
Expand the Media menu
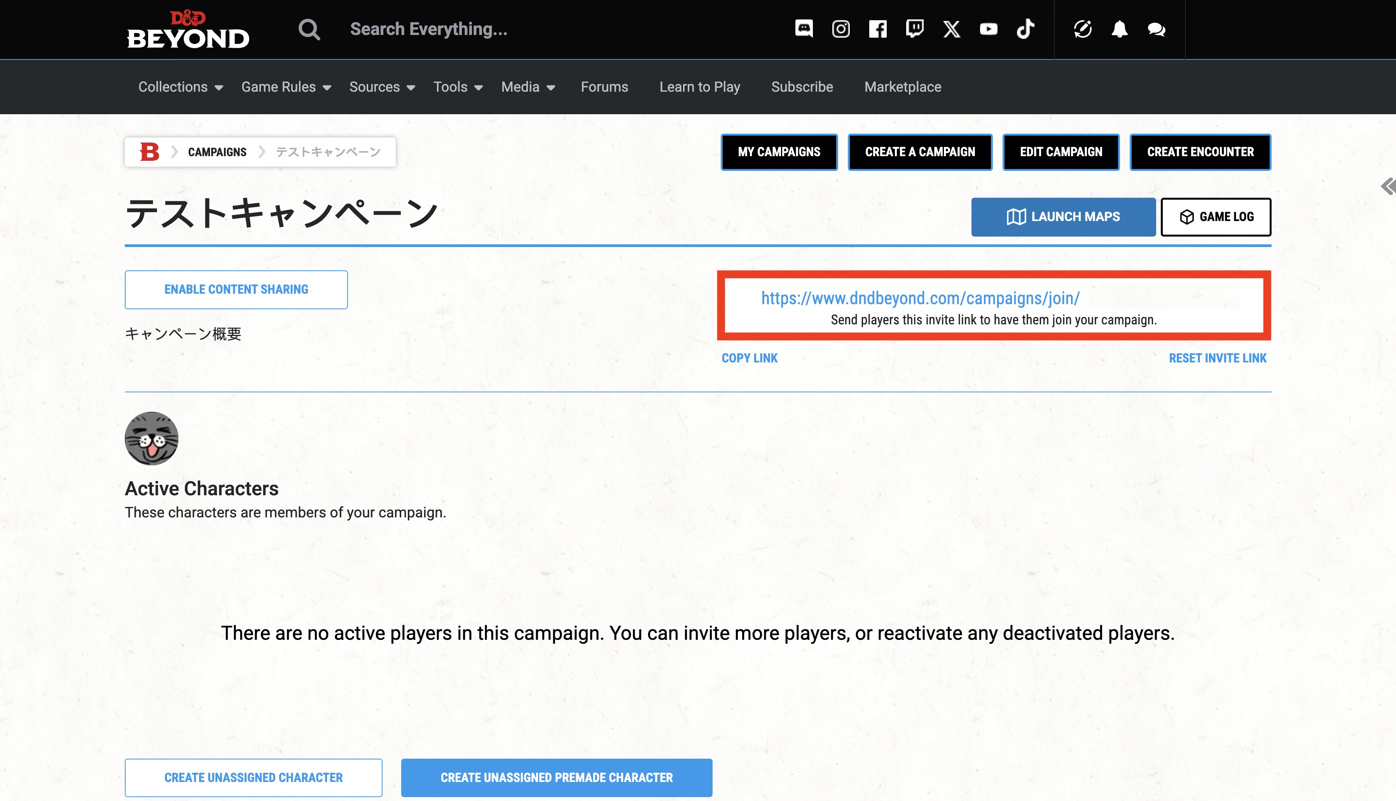(x=528, y=87)
